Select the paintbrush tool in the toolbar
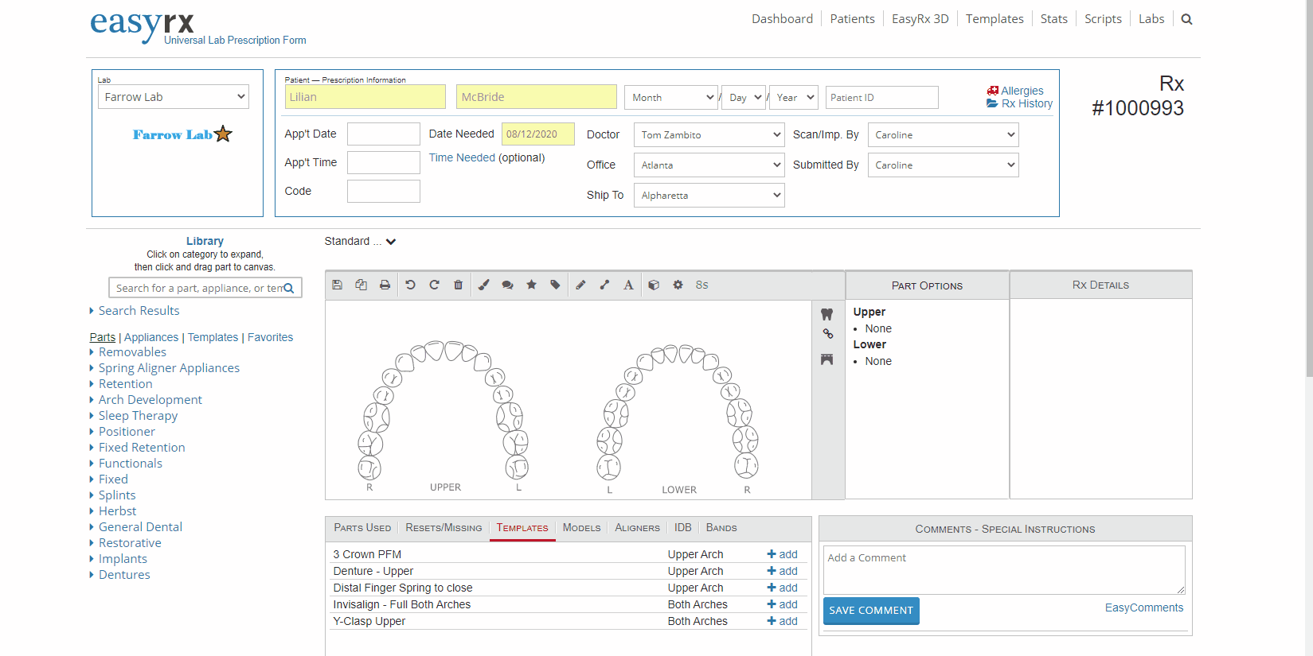 (483, 285)
